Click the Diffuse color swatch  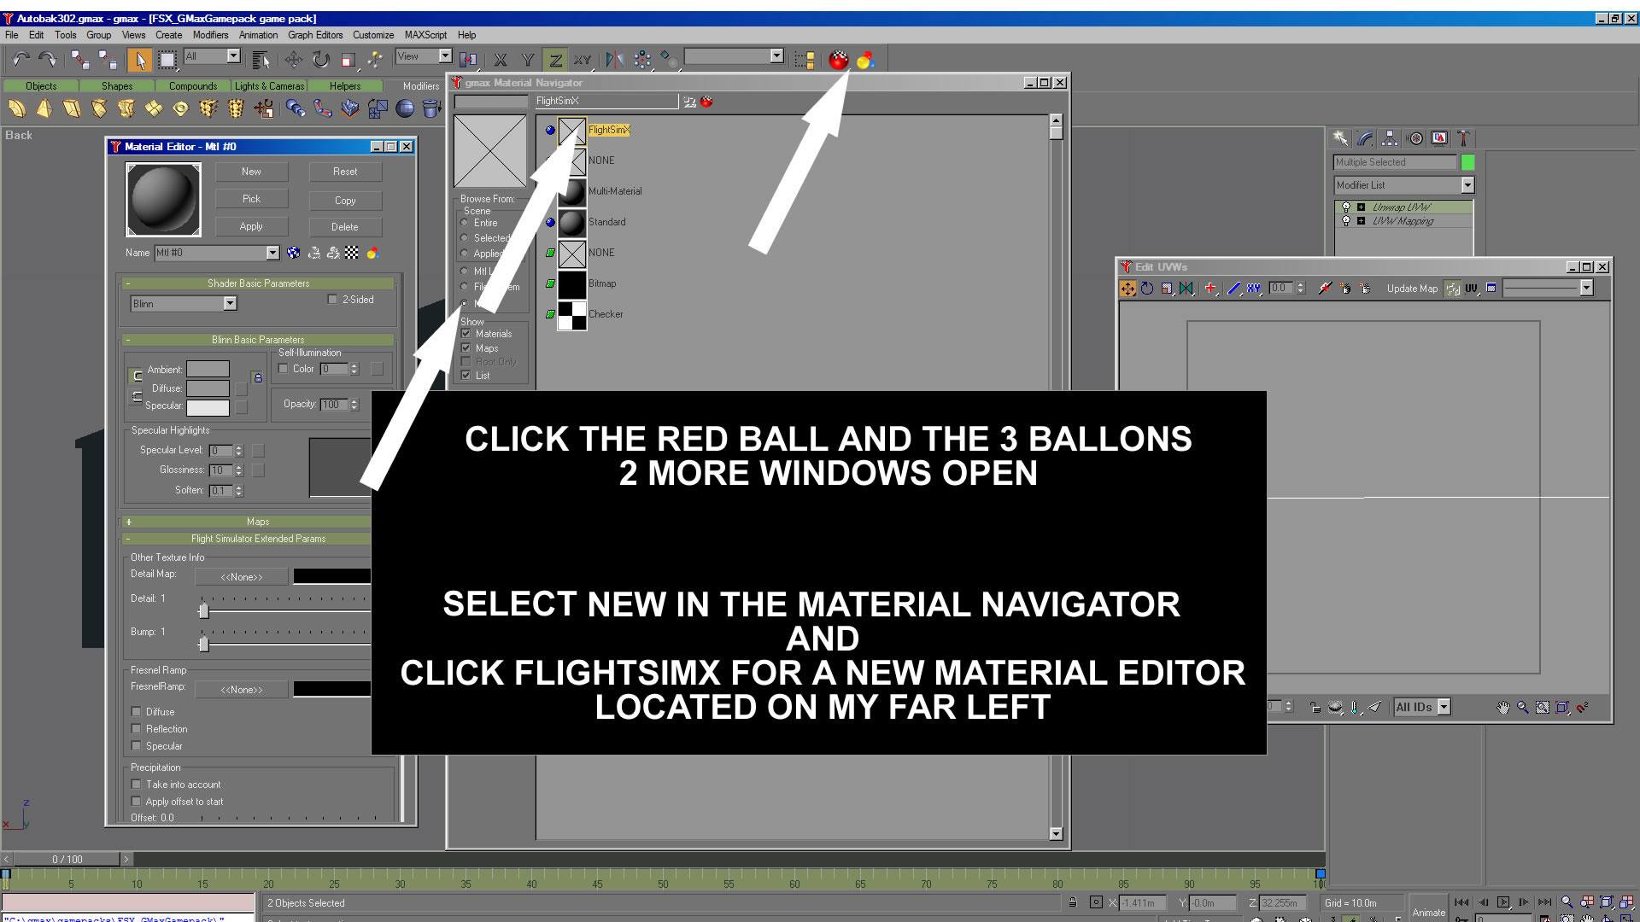(x=208, y=388)
